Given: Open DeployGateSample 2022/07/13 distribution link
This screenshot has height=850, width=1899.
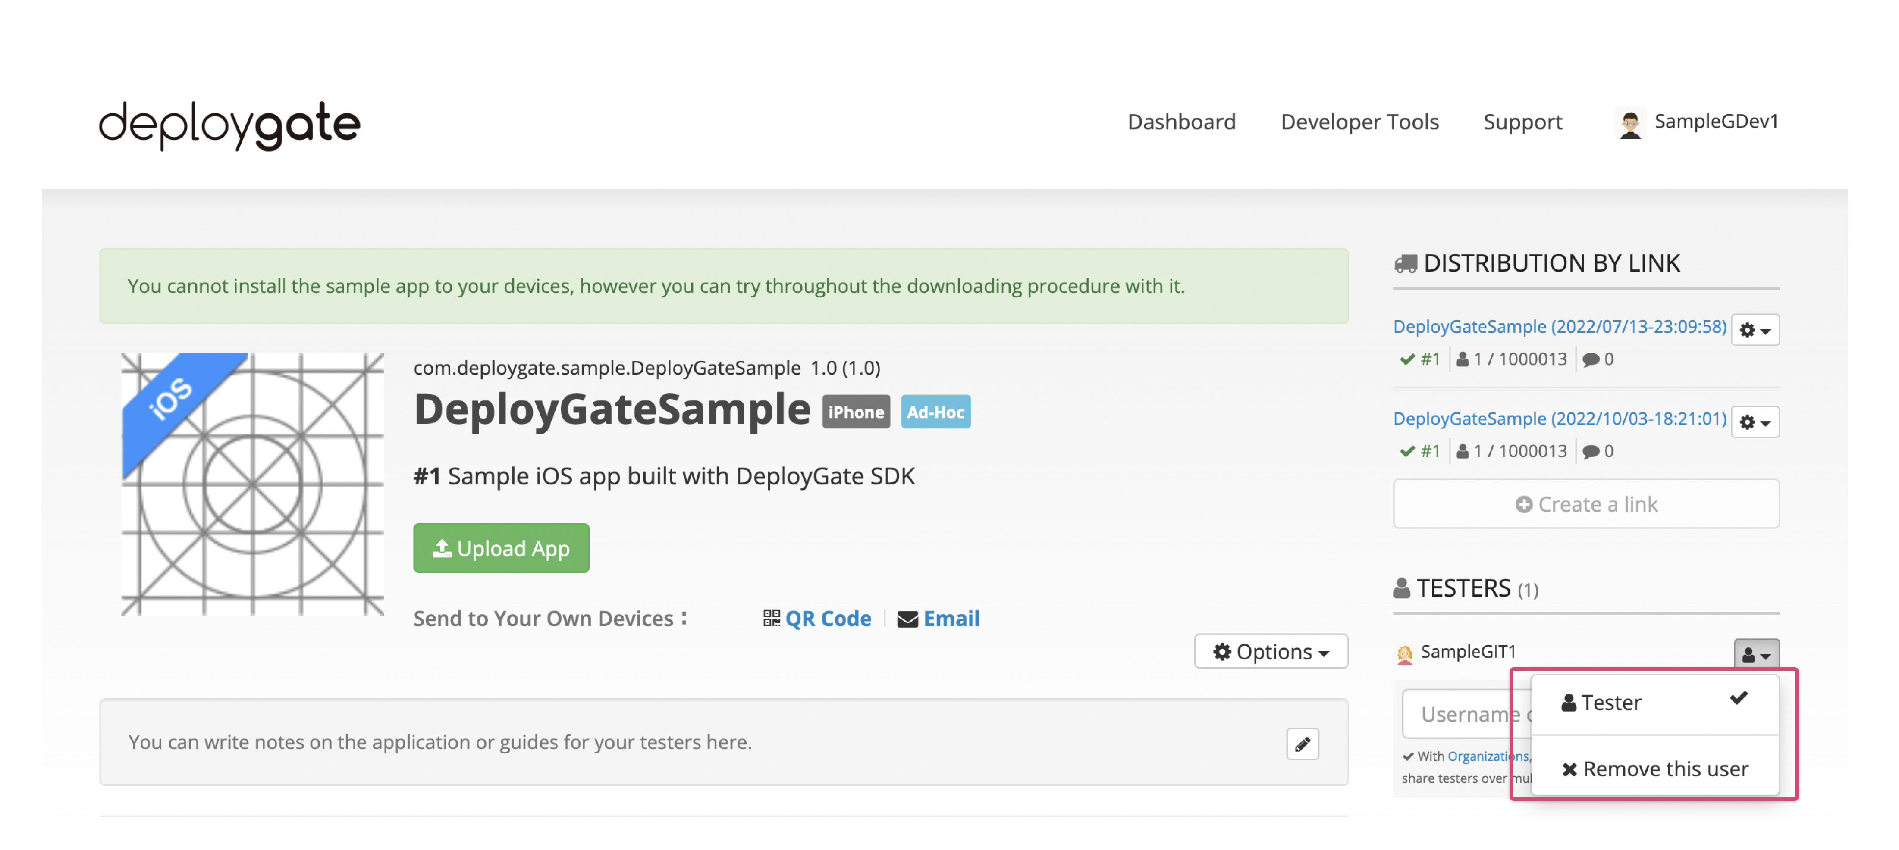Looking at the screenshot, I should [1559, 326].
